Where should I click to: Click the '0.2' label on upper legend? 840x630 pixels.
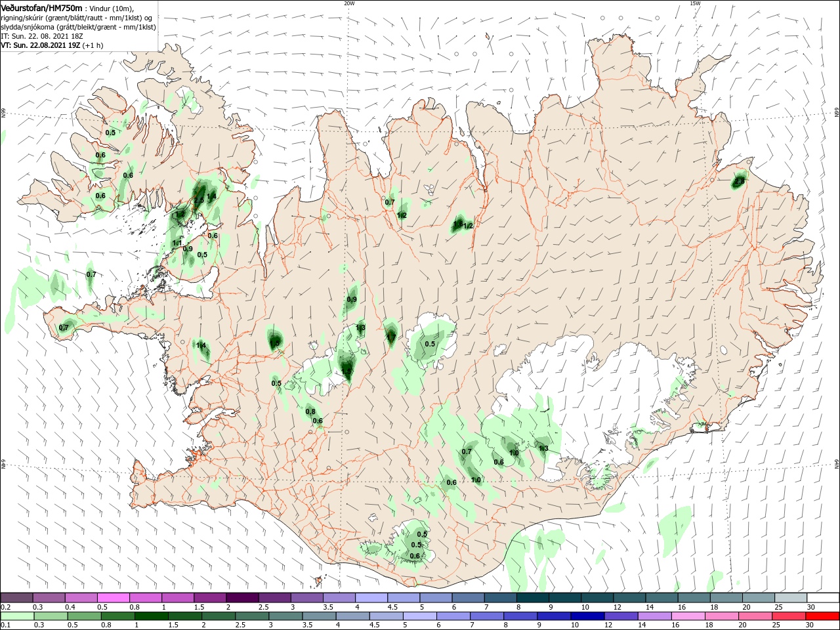[5, 607]
